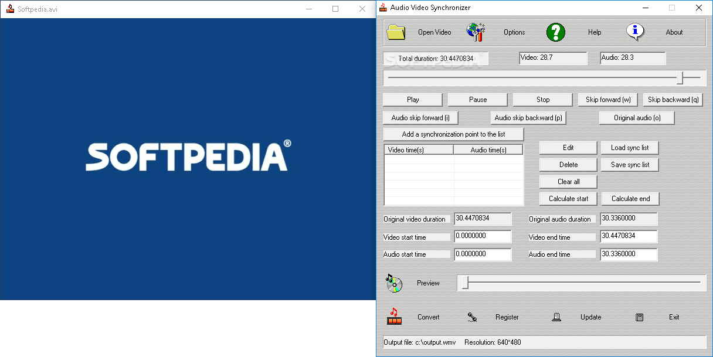Skip forward in the video
713x357 pixels.
(x=607, y=99)
